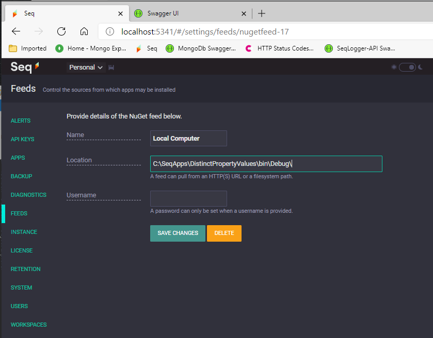The image size is (433, 338).
Task: Click the moon dark-theme icon
Action: click(x=421, y=67)
